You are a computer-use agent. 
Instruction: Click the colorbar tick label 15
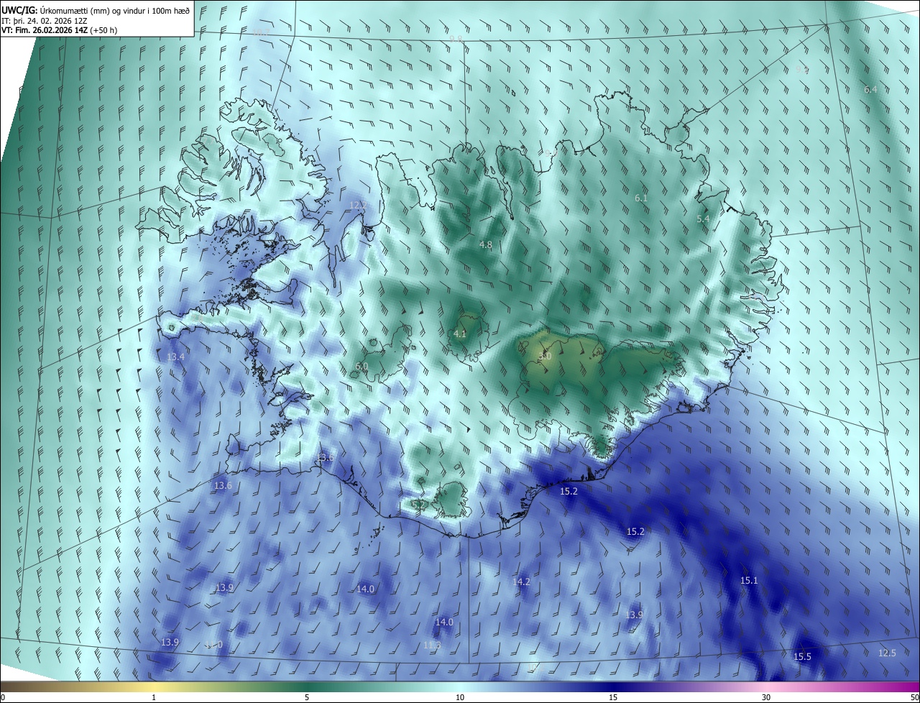pos(613,697)
